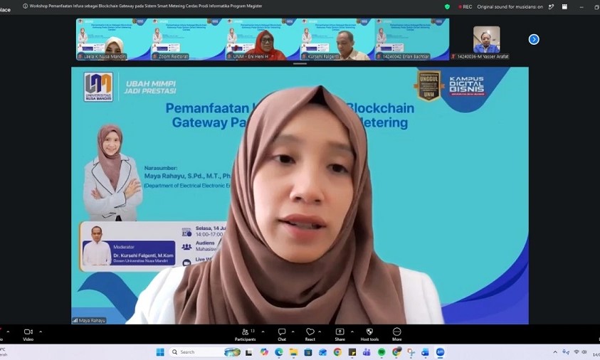Open Spotify from taskbar

[381, 352]
